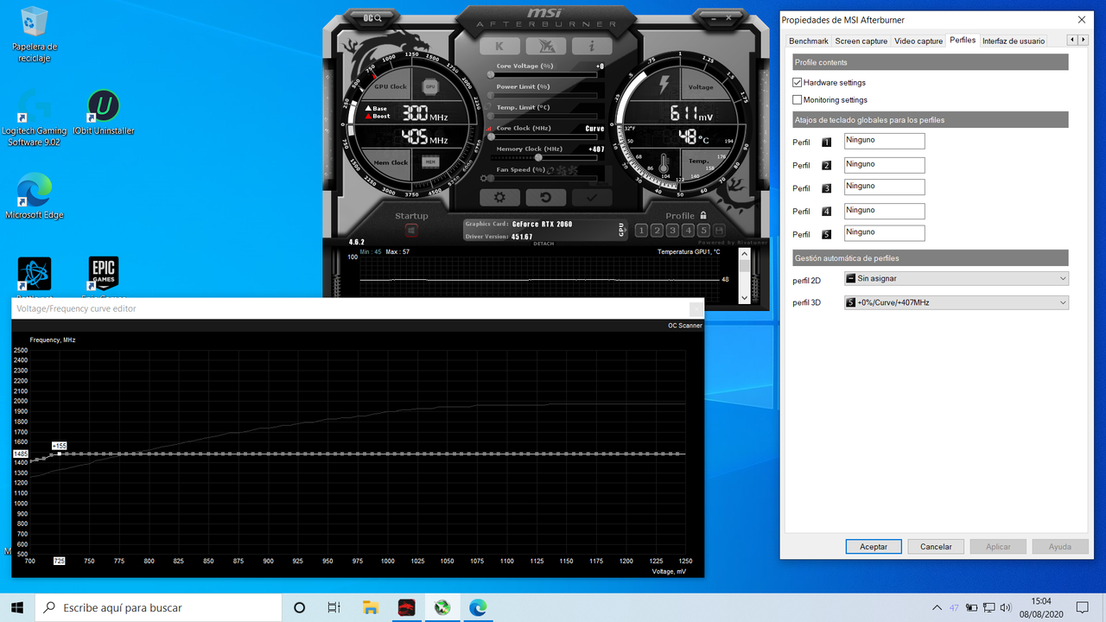Select profile slot 3 in Afterburner

pyautogui.click(x=672, y=231)
